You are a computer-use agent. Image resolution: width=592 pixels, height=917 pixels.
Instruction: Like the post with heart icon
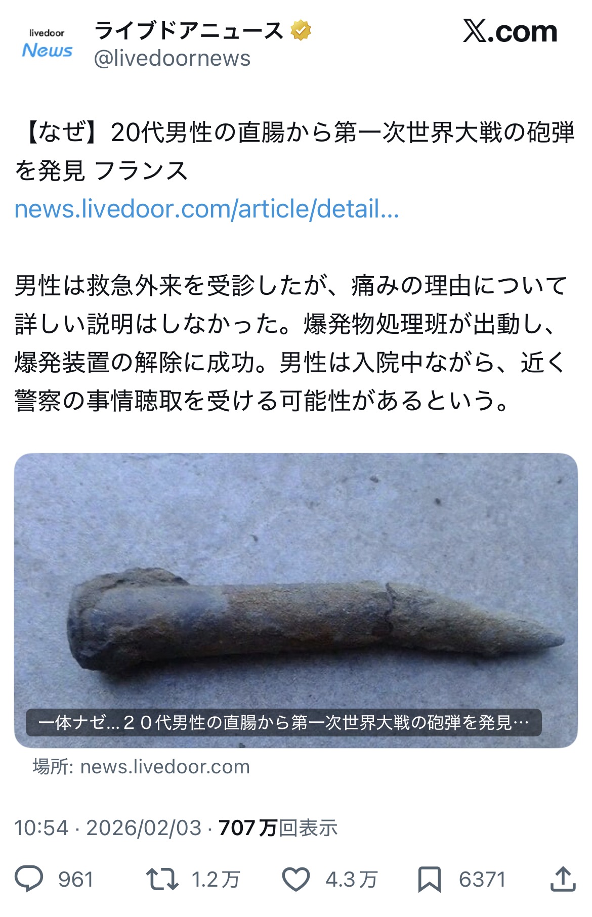click(x=295, y=879)
